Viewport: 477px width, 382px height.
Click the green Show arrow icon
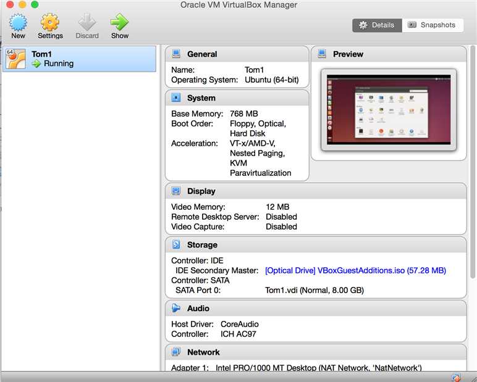tap(119, 22)
